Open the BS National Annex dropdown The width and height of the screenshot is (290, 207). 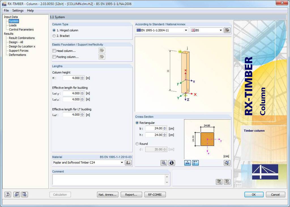[206, 30]
